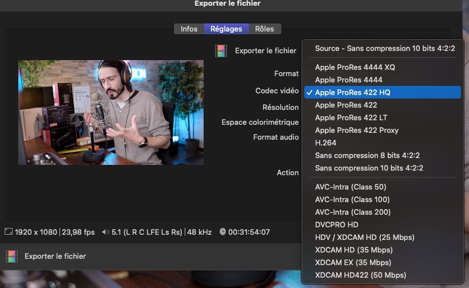Pick XDCAM EX (35 Mbps) option
This screenshot has width=469, height=288.
pyautogui.click(x=383, y=262)
